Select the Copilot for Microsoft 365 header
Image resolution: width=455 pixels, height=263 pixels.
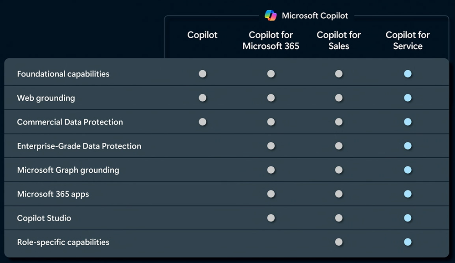tap(271, 41)
